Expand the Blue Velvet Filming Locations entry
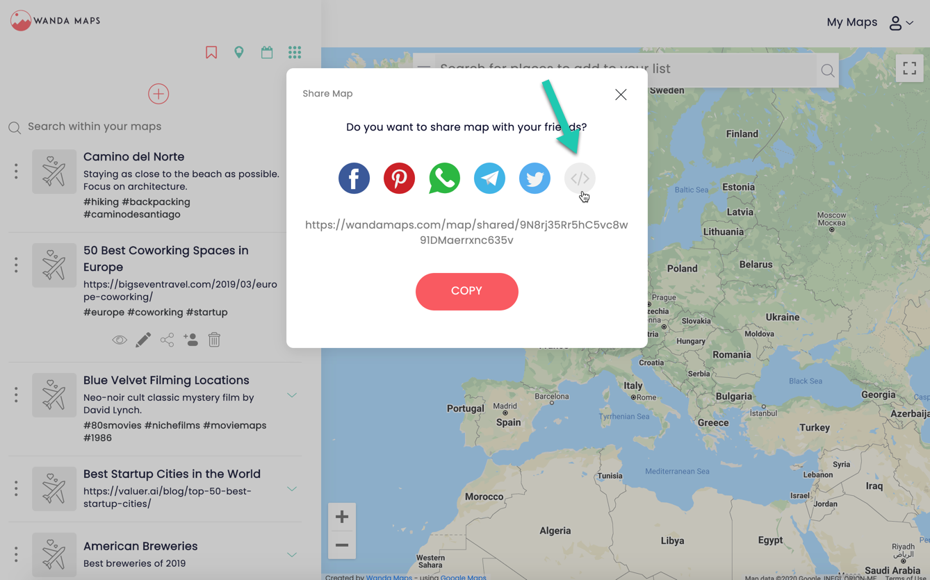The height and width of the screenshot is (580, 930). coord(292,394)
